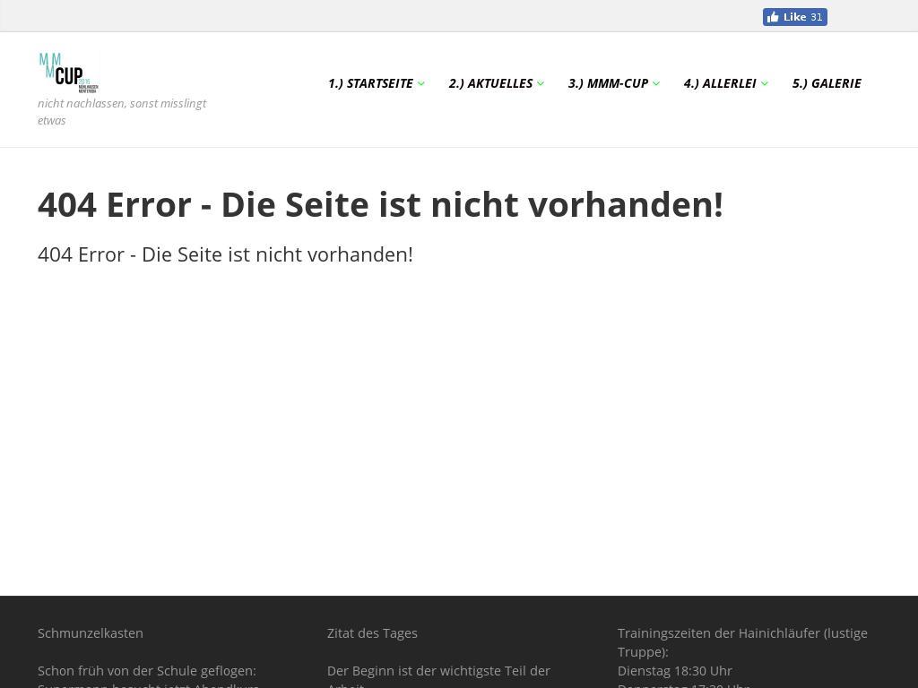Click 'Schon früh von der Schule geflogen' text
This screenshot has width=918, height=688.
[x=147, y=670]
